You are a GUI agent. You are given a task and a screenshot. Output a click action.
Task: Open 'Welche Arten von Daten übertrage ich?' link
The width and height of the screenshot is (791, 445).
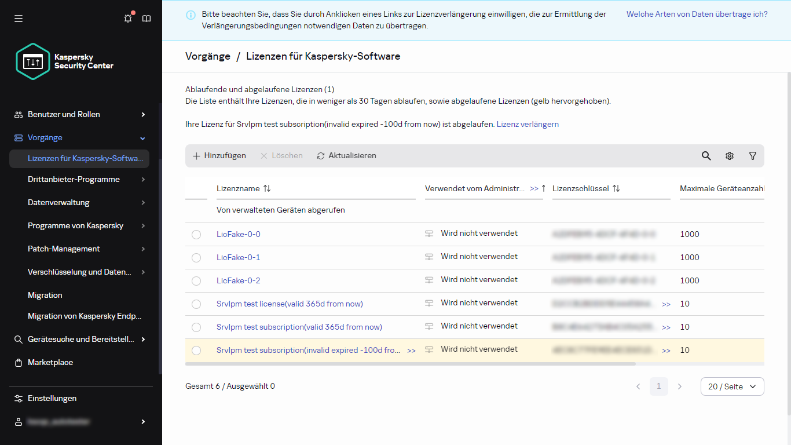pyautogui.click(x=697, y=14)
